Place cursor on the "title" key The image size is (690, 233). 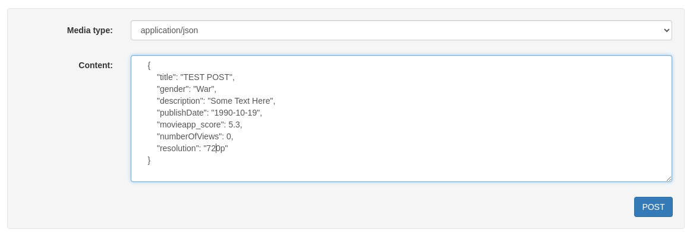pos(166,77)
